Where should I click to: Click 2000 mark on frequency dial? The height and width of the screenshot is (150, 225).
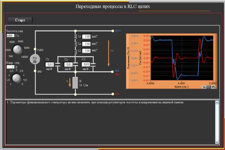(8, 50)
